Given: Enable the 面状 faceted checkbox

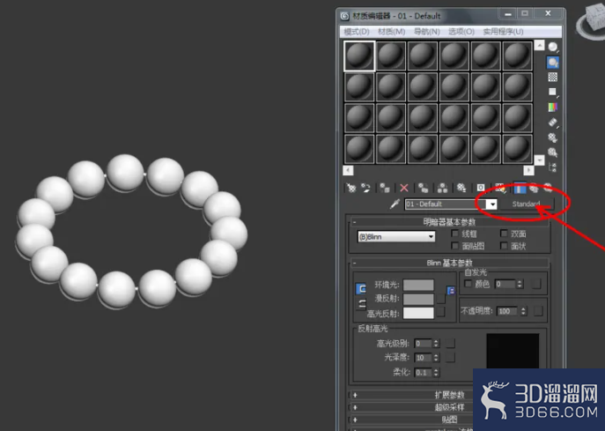Looking at the screenshot, I should click(x=504, y=246).
